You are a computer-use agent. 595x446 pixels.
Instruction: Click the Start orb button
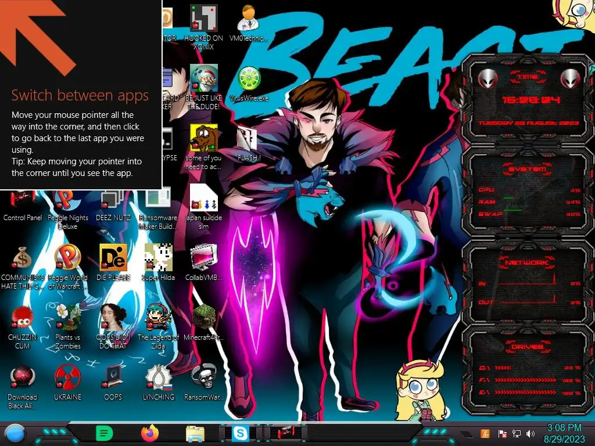tap(15, 433)
